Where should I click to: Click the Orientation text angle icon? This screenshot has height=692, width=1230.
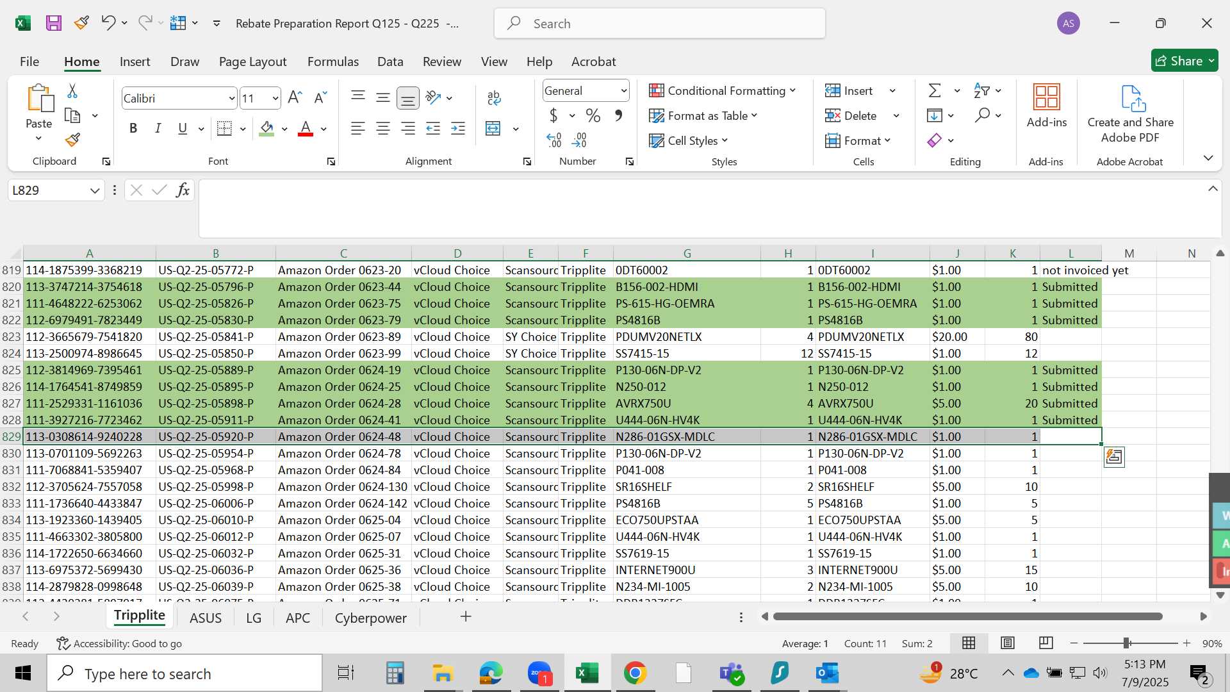434,97
